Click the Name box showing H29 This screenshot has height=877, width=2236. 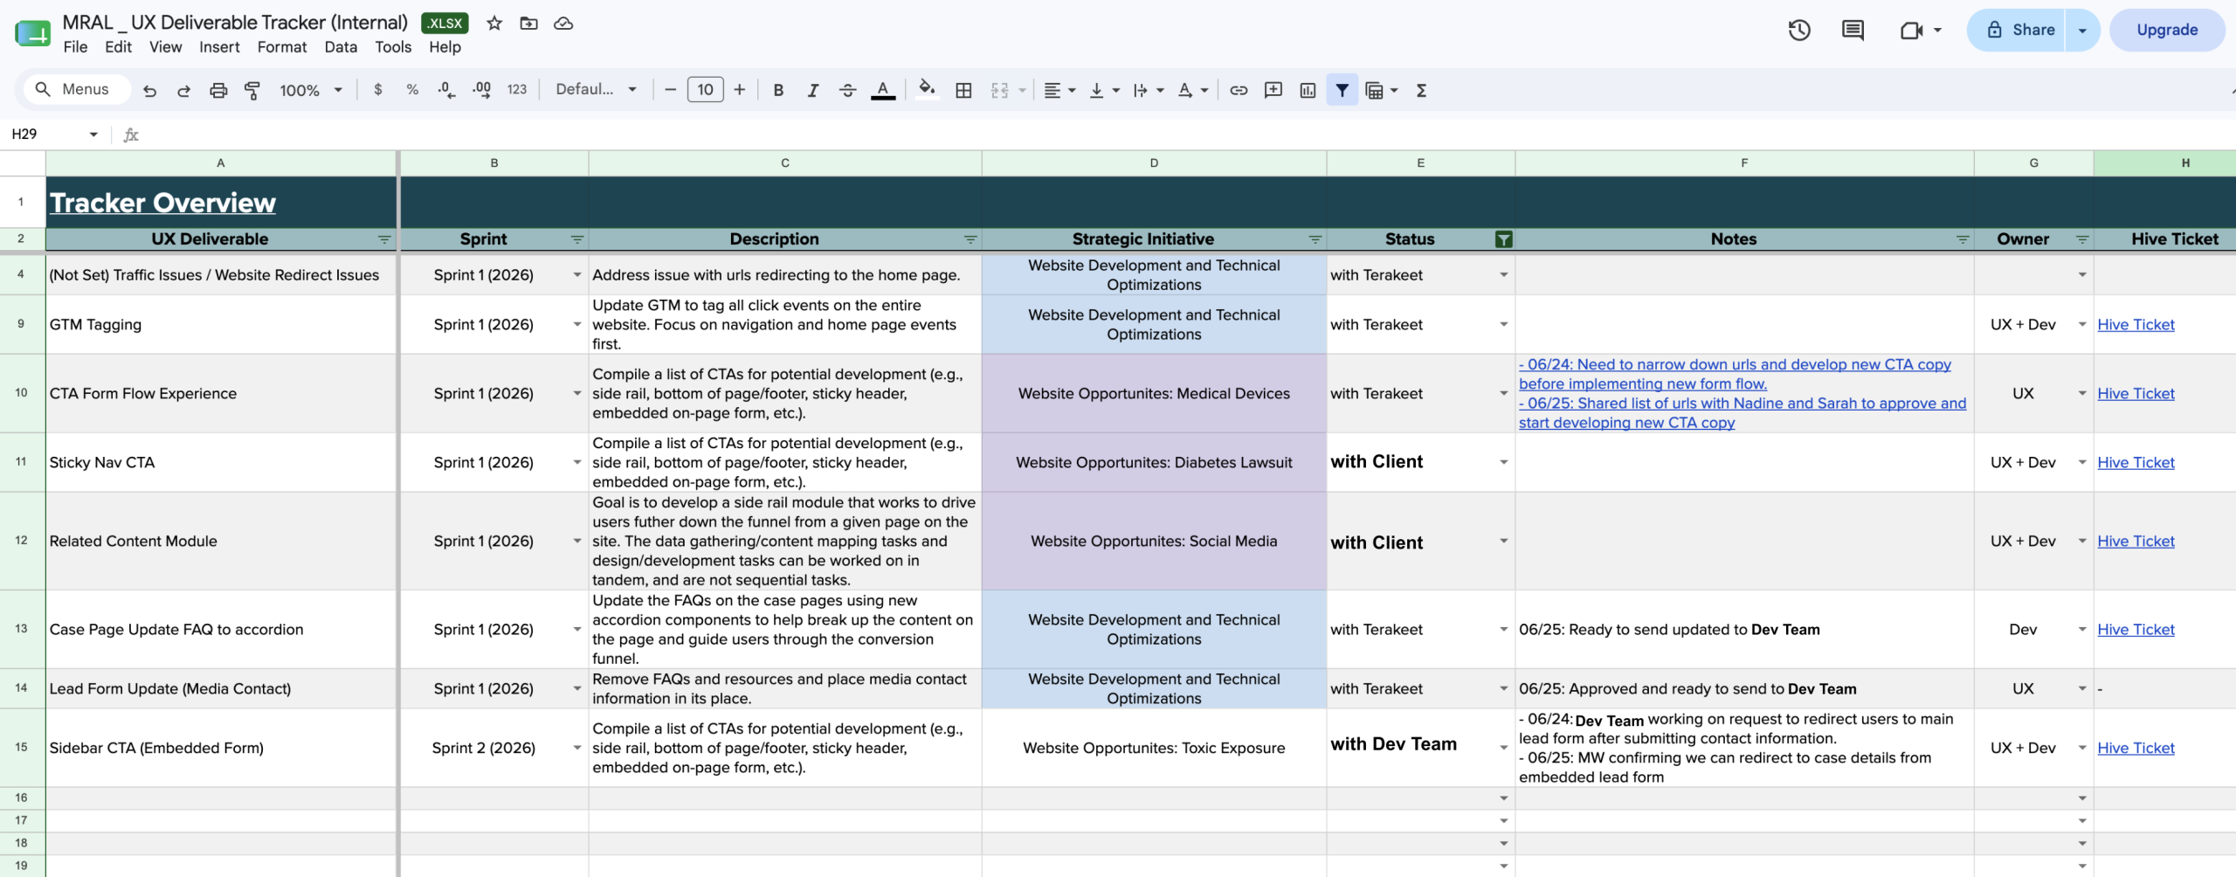pyautogui.click(x=54, y=135)
